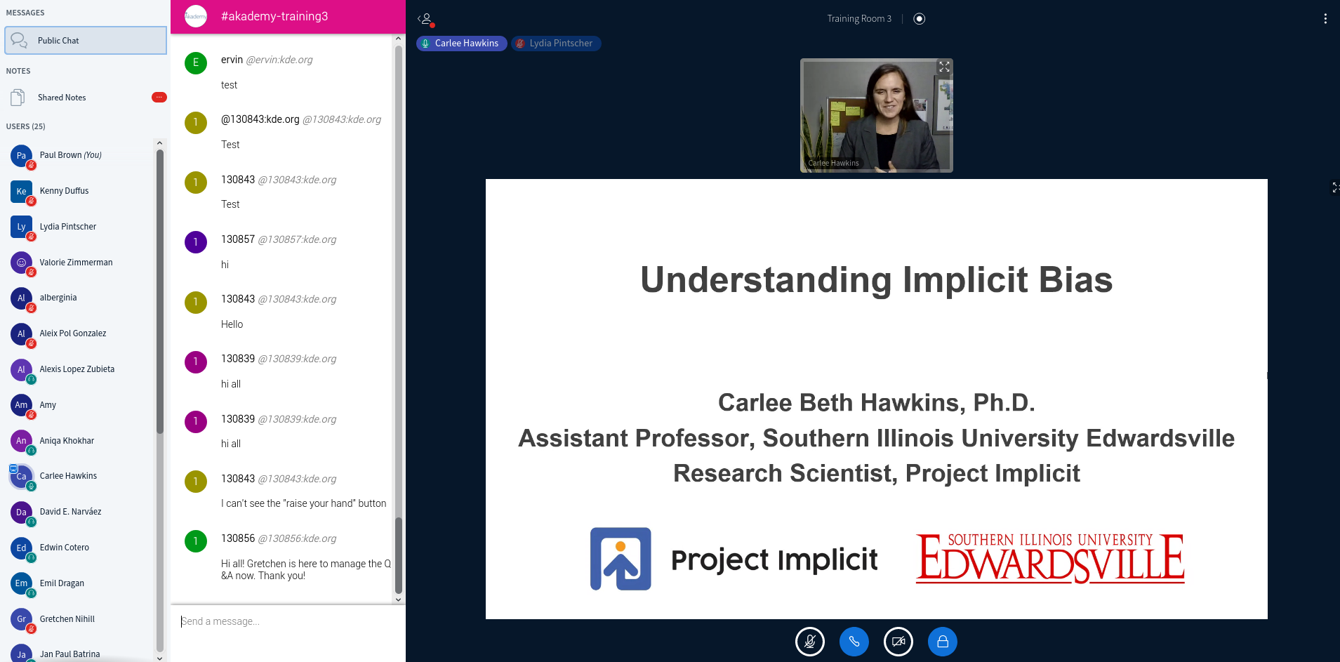1340x662 pixels.
Task: Open the Valorie Zimmerman user menu
Action: coord(79,263)
